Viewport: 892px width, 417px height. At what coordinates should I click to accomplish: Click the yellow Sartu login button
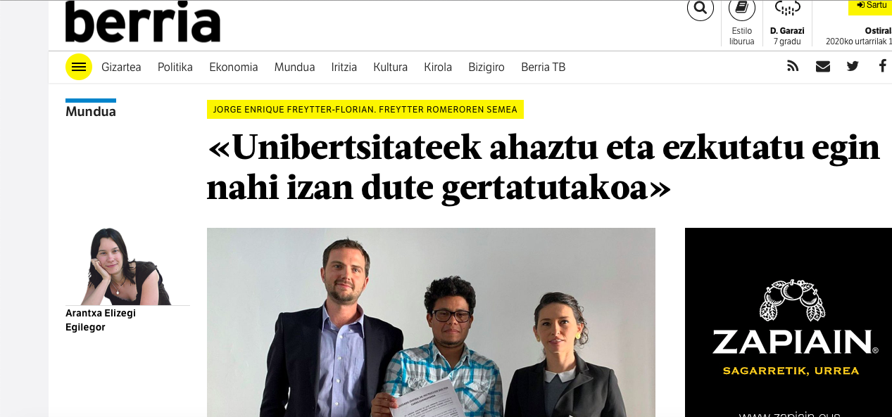[871, 6]
